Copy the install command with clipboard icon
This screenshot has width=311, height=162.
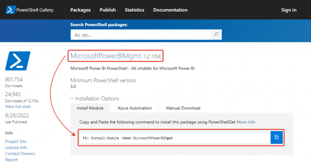coord(277,137)
